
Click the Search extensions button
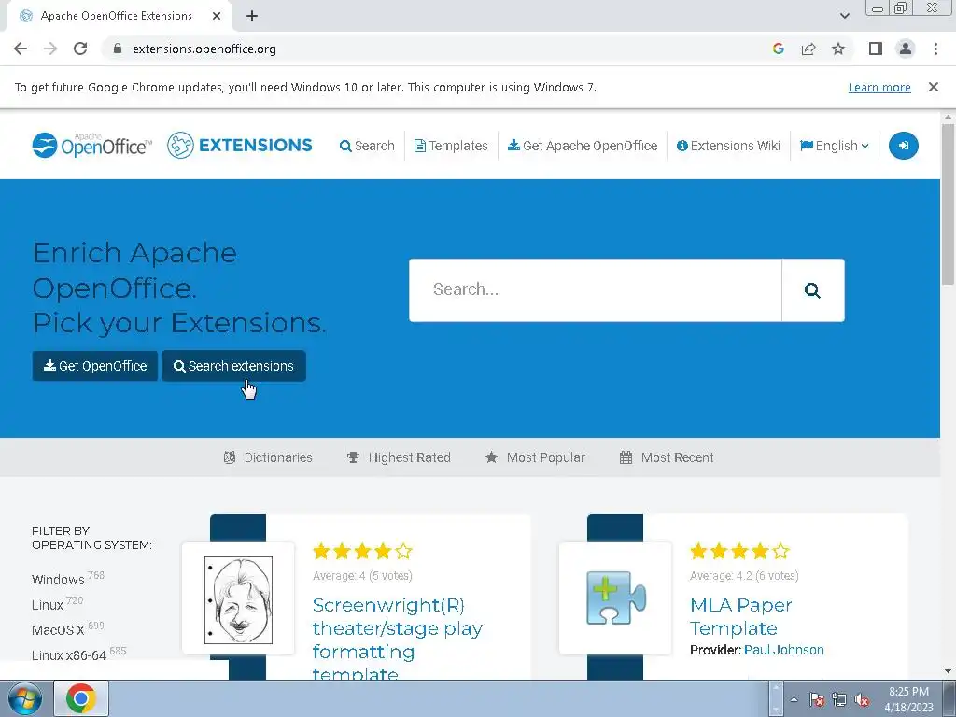[x=233, y=366]
